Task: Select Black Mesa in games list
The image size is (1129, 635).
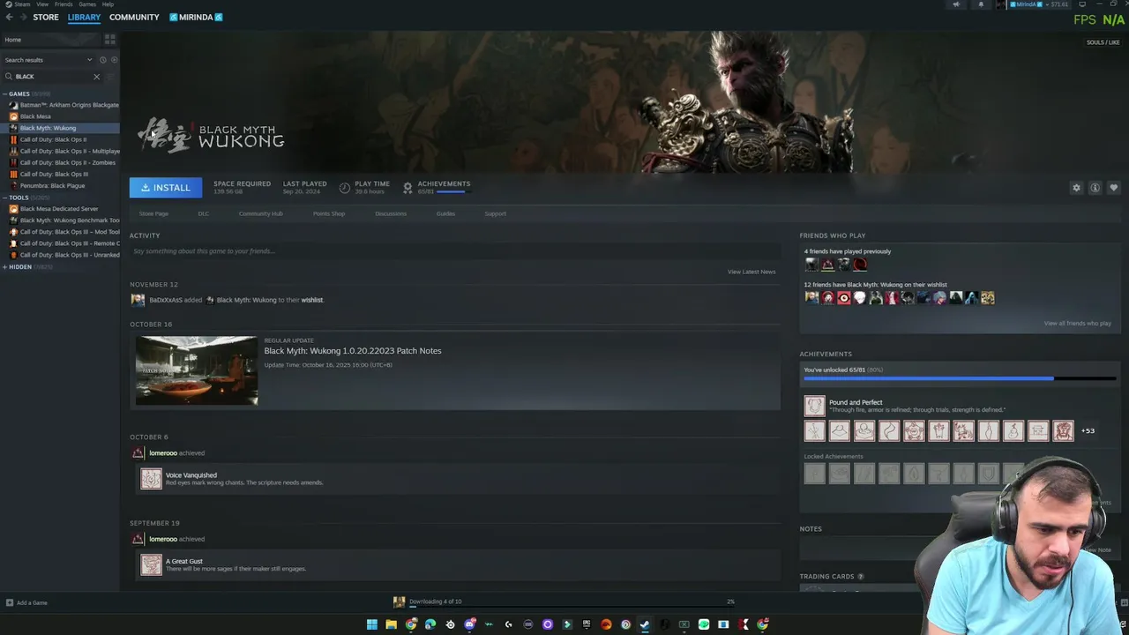Action: [x=35, y=116]
